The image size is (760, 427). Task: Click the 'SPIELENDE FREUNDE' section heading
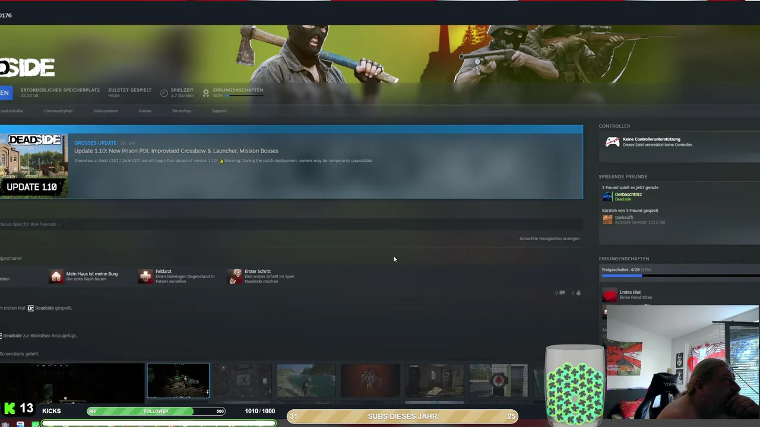click(623, 176)
